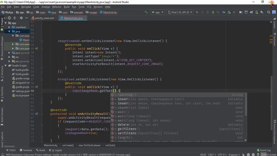Viewport: 277px width, 156px height.
Task: Open the Project side tool tab
Action: (x=2, y=24)
